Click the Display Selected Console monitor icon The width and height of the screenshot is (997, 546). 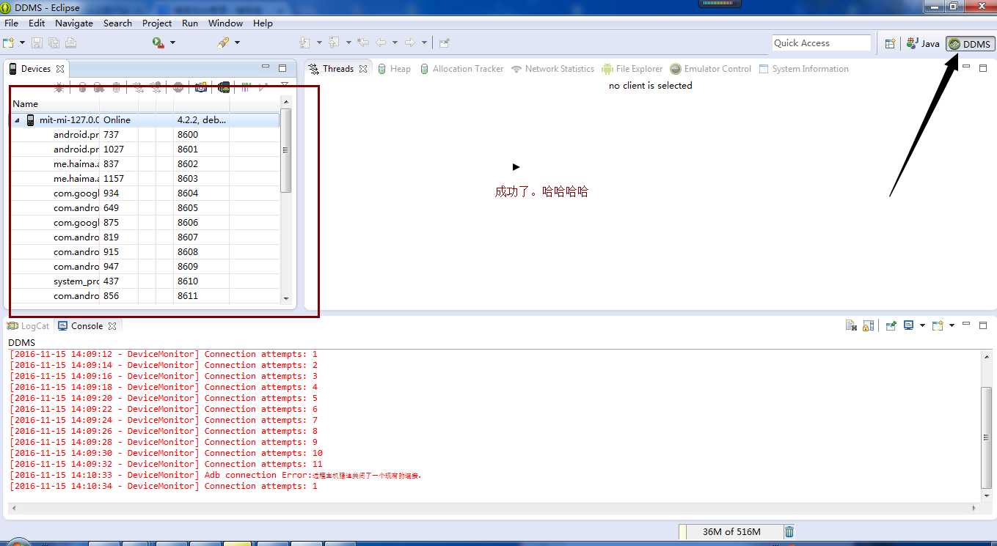click(909, 325)
